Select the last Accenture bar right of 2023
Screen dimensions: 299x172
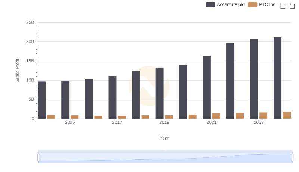click(x=277, y=78)
